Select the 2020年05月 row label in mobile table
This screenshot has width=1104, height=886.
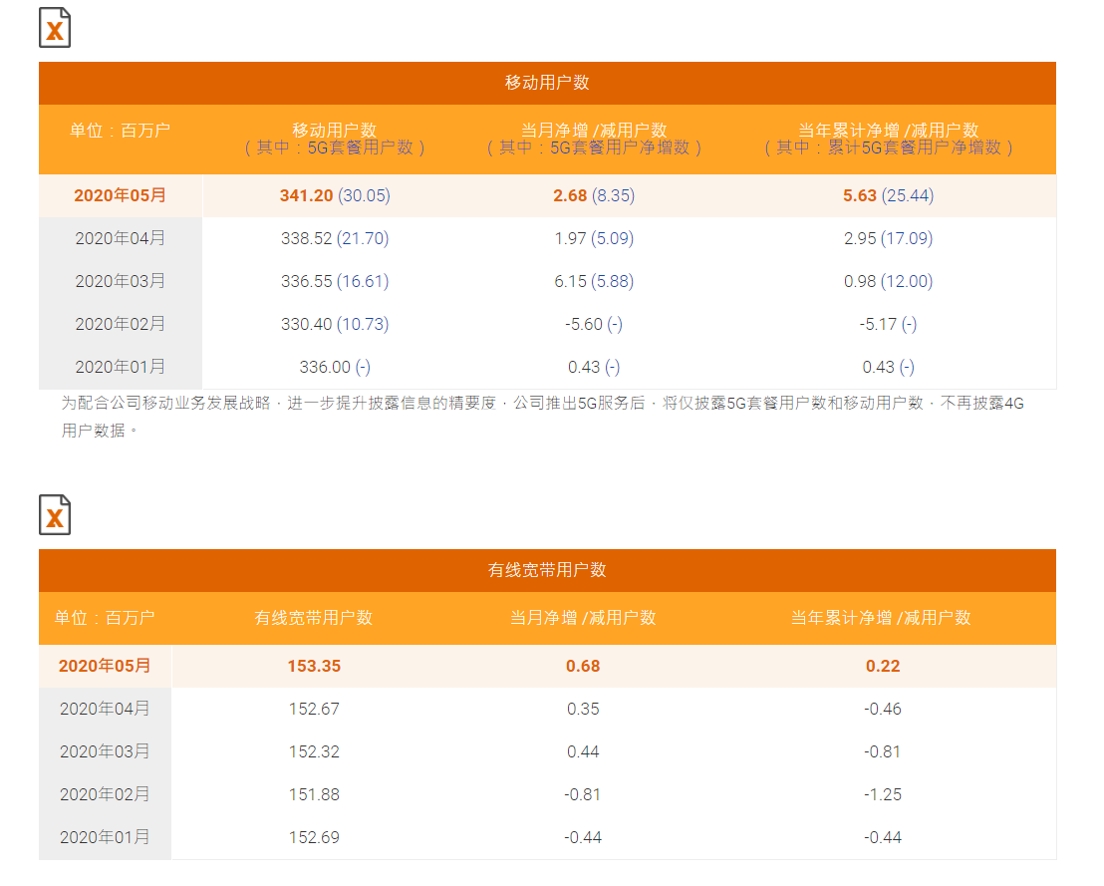click(121, 195)
